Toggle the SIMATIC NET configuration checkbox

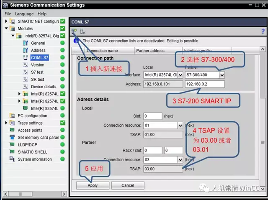pyautogui.click(x=62, y=21)
